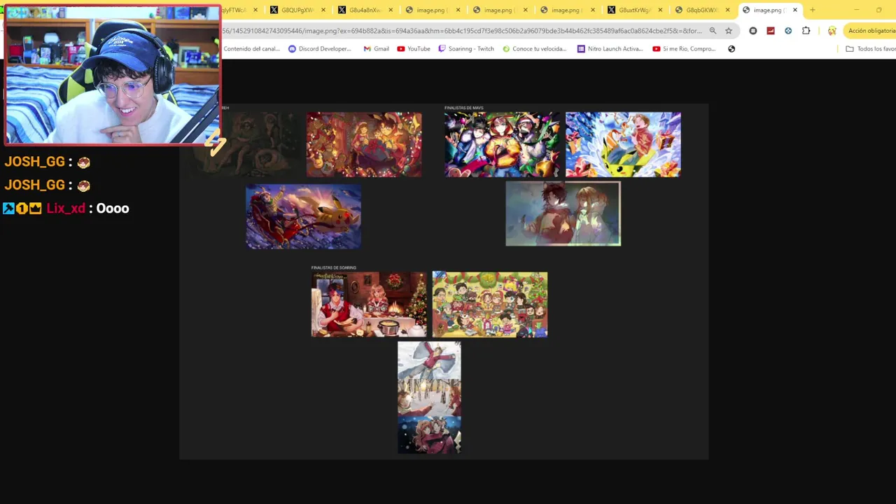Screen dimensions: 896x504
Task: Open the Todos los favoritos folder
Action: tap(871, 49)
